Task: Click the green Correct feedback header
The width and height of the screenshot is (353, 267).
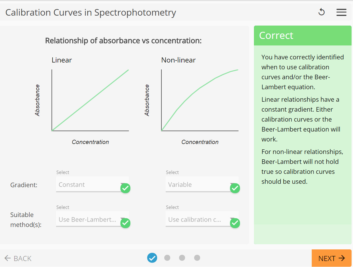Action: (303, 36)
